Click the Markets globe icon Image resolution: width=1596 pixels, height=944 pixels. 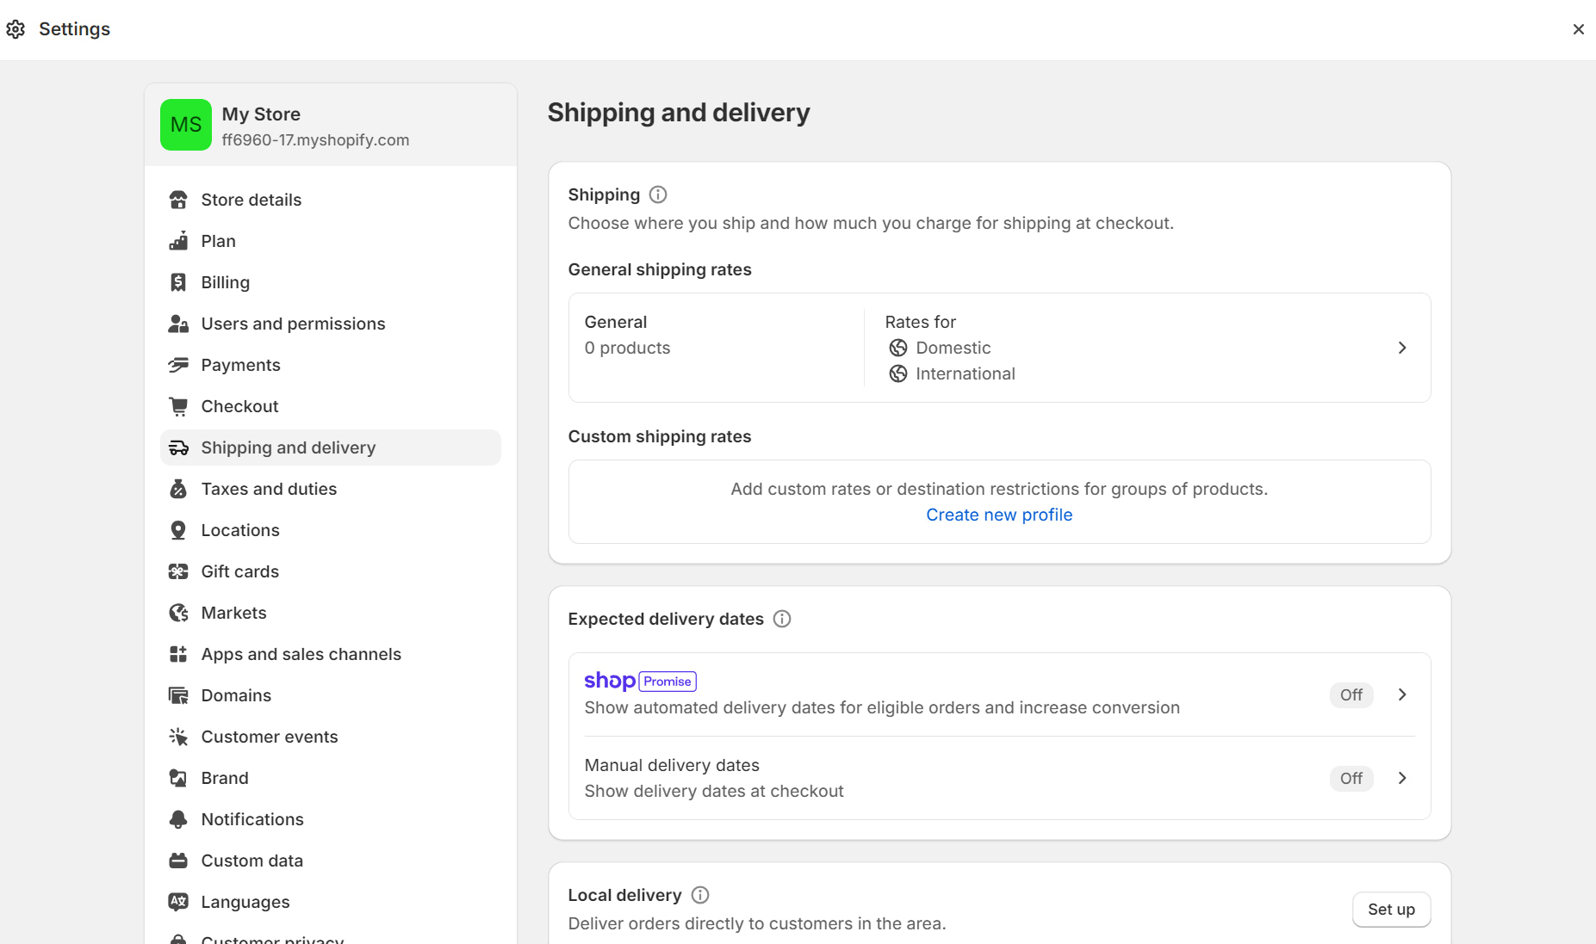point(178,612)
